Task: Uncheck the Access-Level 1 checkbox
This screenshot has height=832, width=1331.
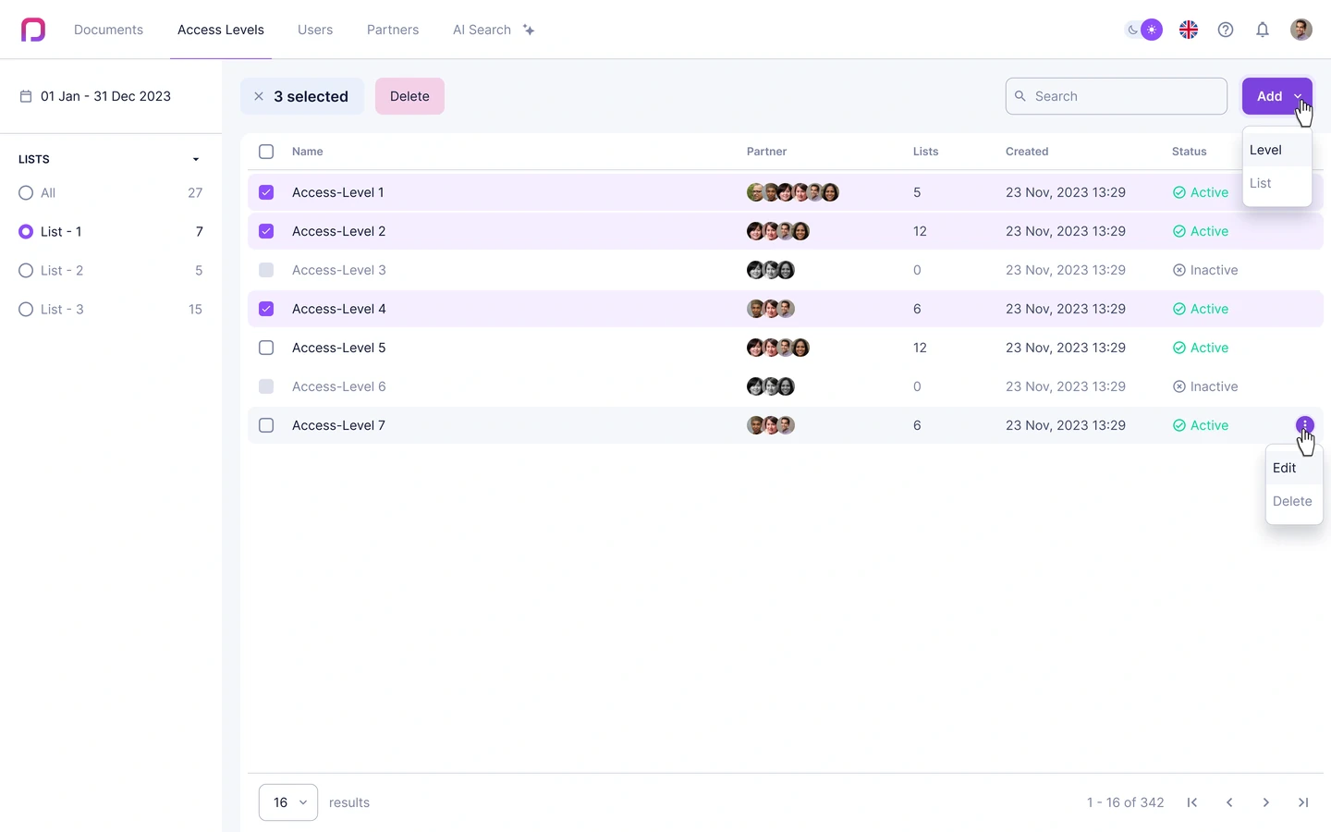Action: (x=266, y=192)
